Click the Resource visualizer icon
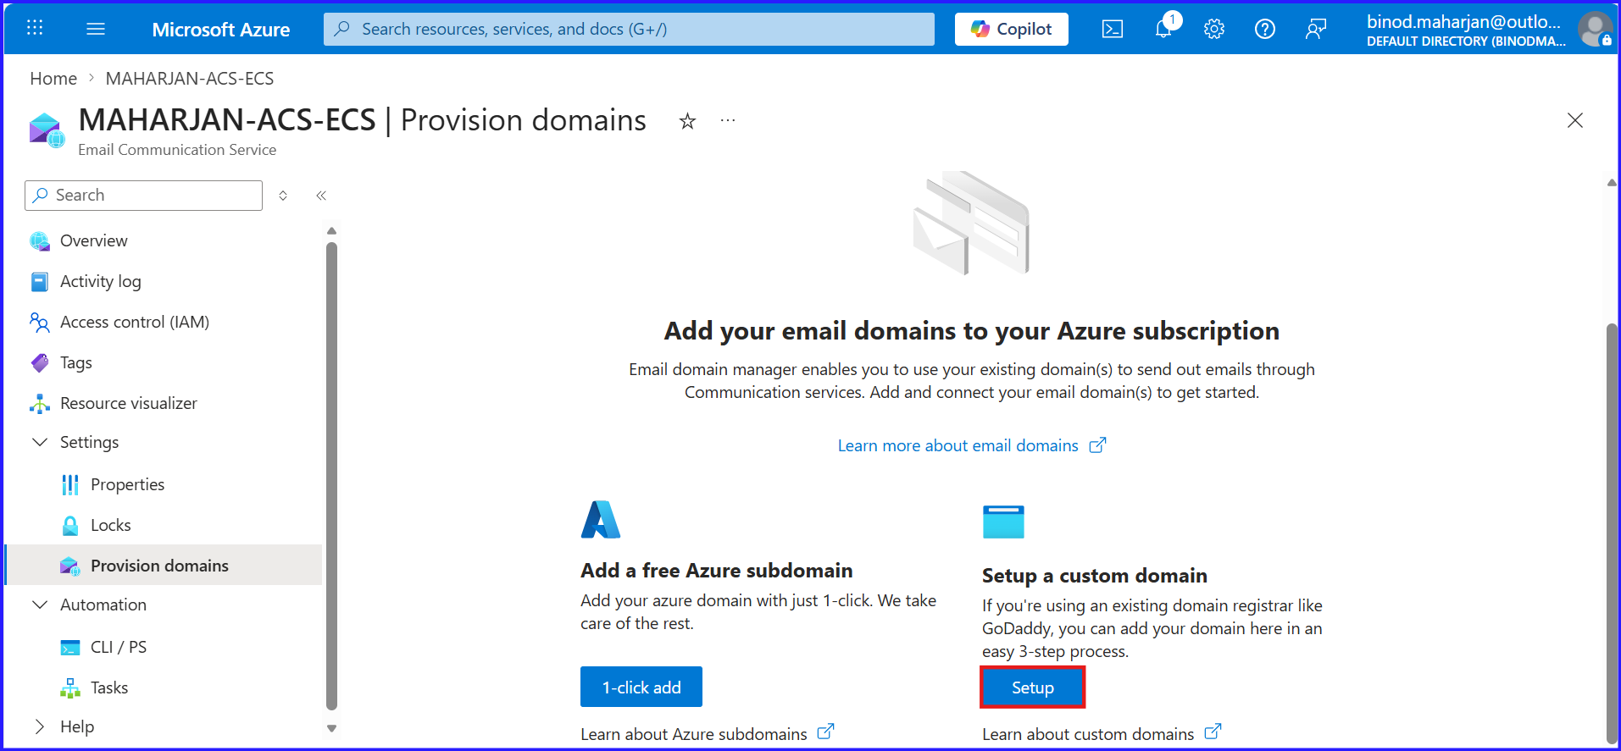This screenshot has width=1621, height=751. click(x=40, y=404)
